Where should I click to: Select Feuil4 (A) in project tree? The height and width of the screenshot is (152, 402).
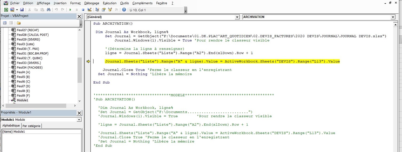pos(23,72)
